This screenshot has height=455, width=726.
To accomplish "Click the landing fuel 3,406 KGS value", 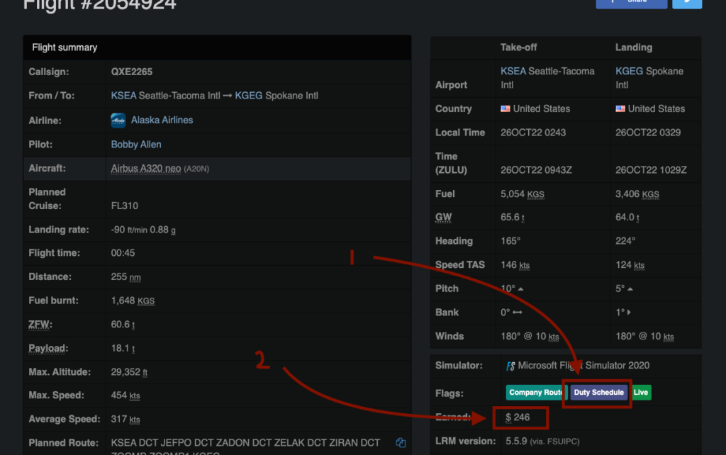I will click(637, 194).
